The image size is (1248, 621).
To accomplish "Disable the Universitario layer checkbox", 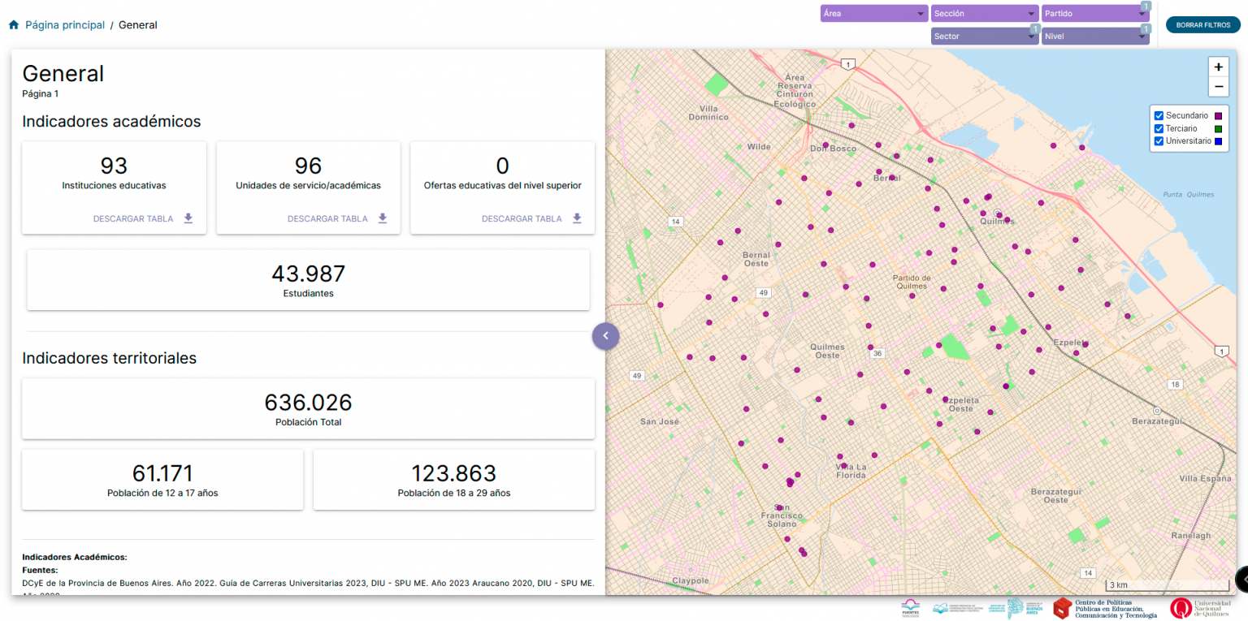I will (x=1159, y=141).
